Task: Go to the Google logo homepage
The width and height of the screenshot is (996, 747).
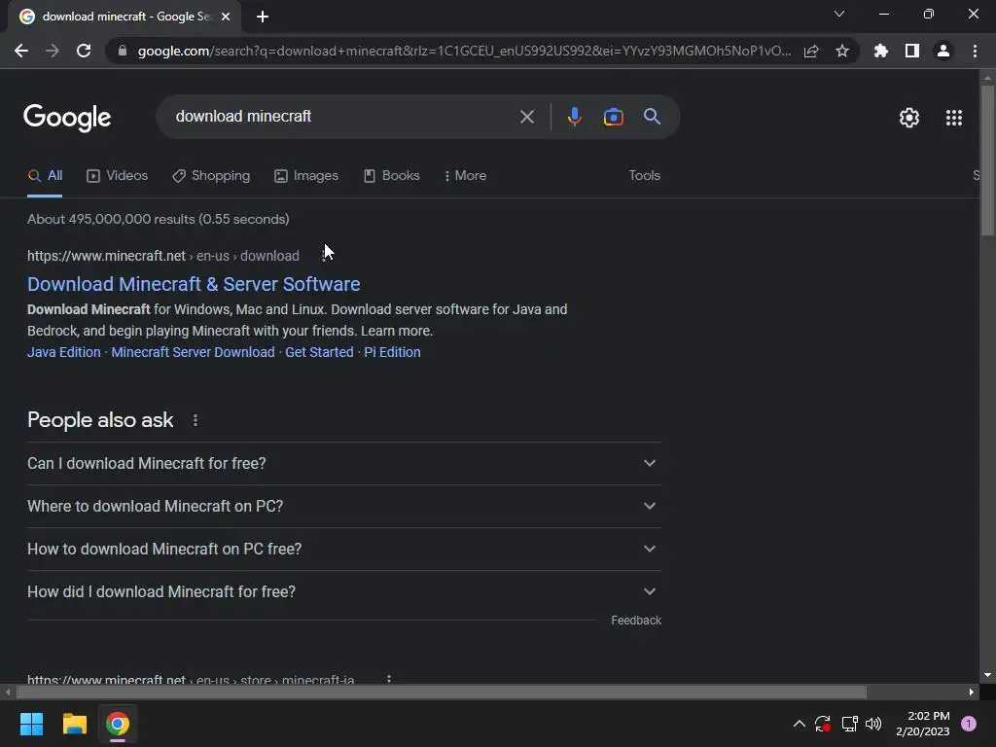Action: [67, 118]
